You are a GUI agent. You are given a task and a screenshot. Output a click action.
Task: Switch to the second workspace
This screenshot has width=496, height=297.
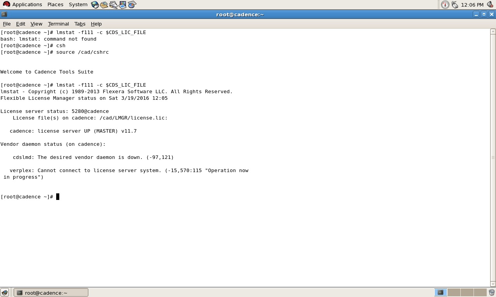[454, 292]
